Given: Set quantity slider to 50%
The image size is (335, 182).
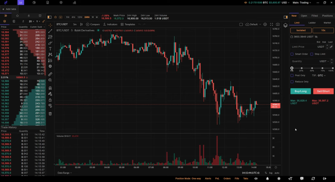Looking at the screenshot, I should (312, 68).
